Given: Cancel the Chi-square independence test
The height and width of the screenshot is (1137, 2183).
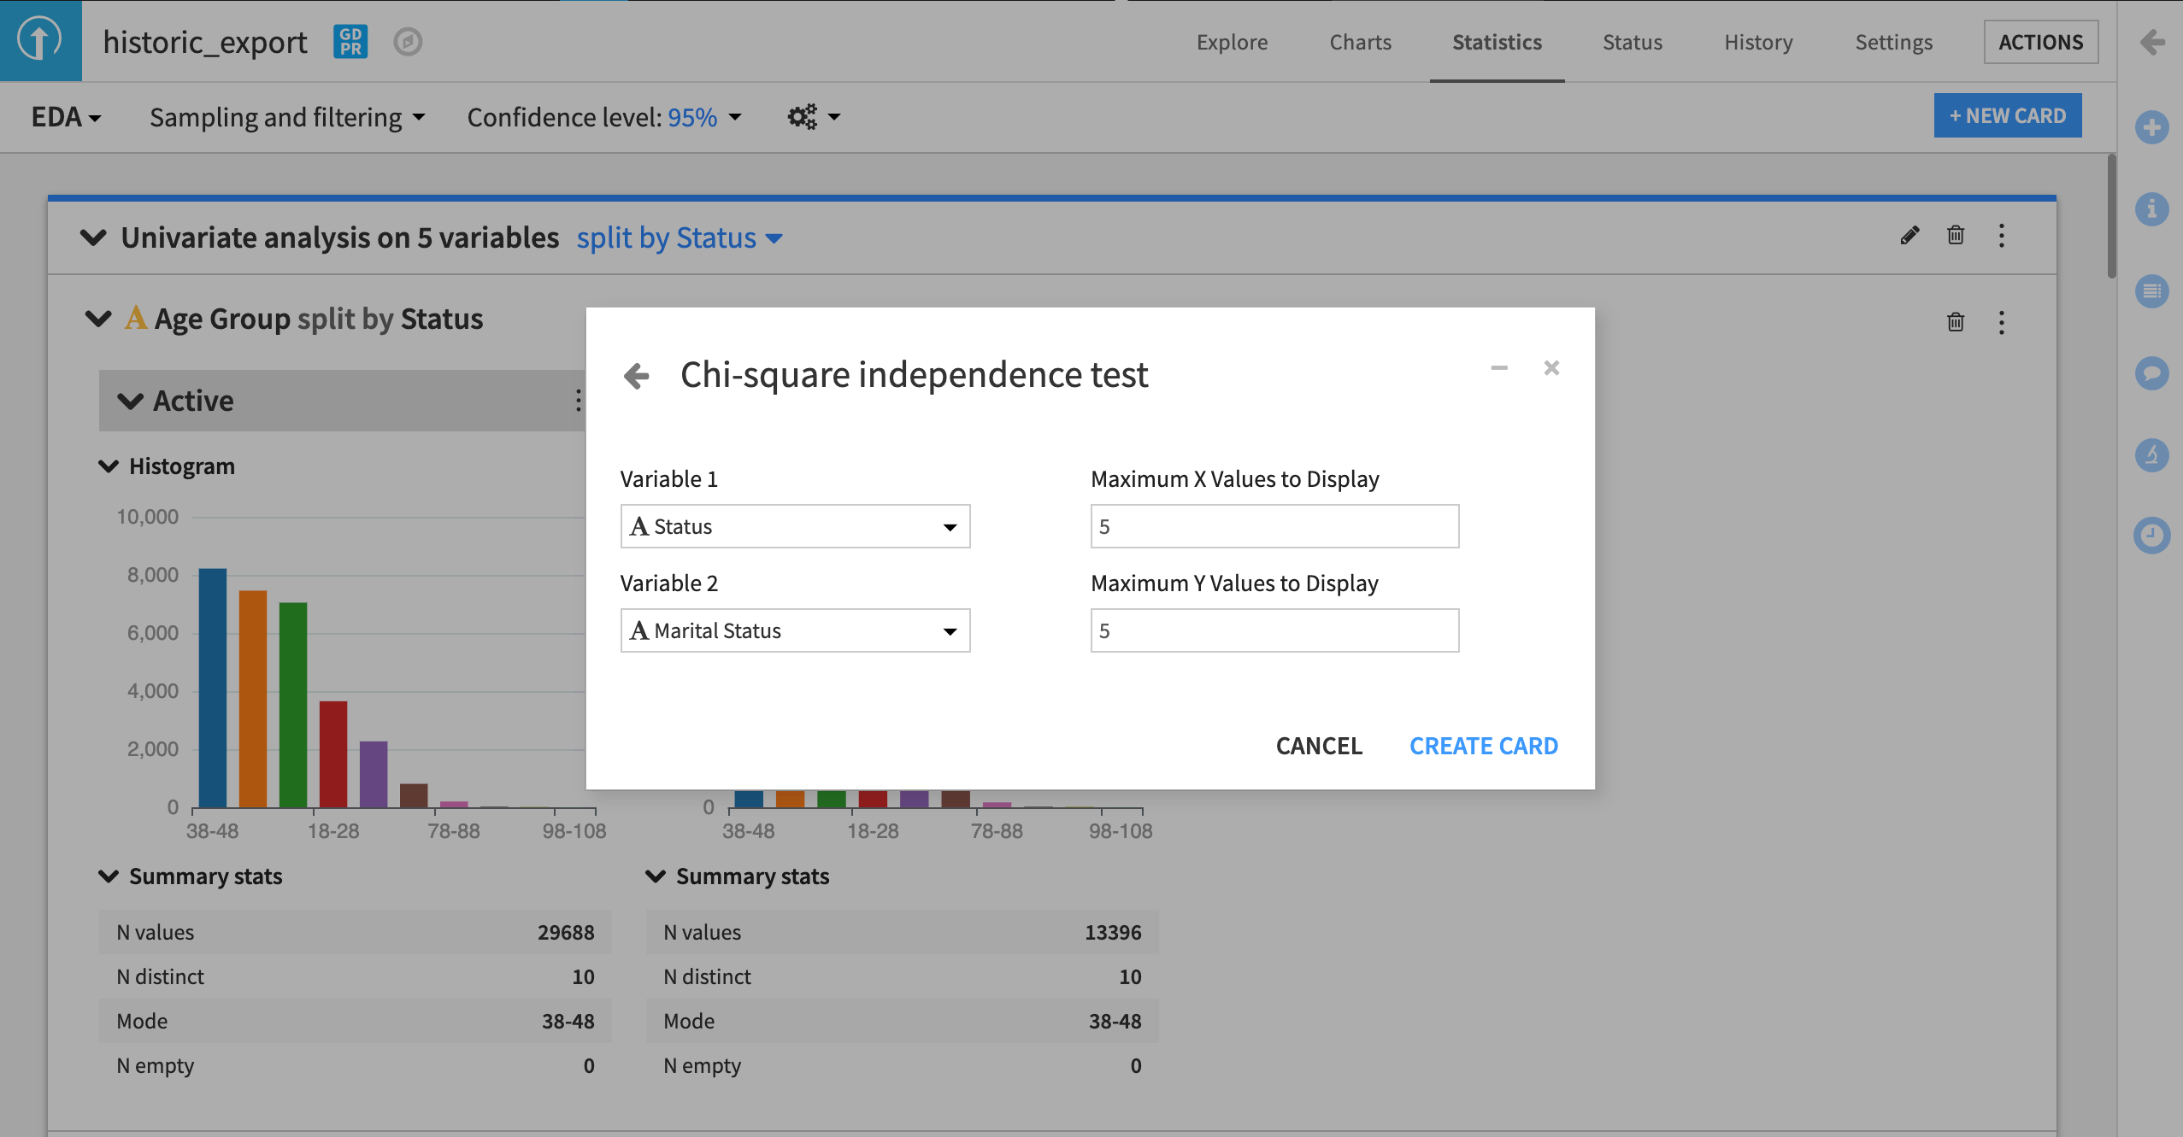Looking at the screenshot, I should tap(1319, 745).
